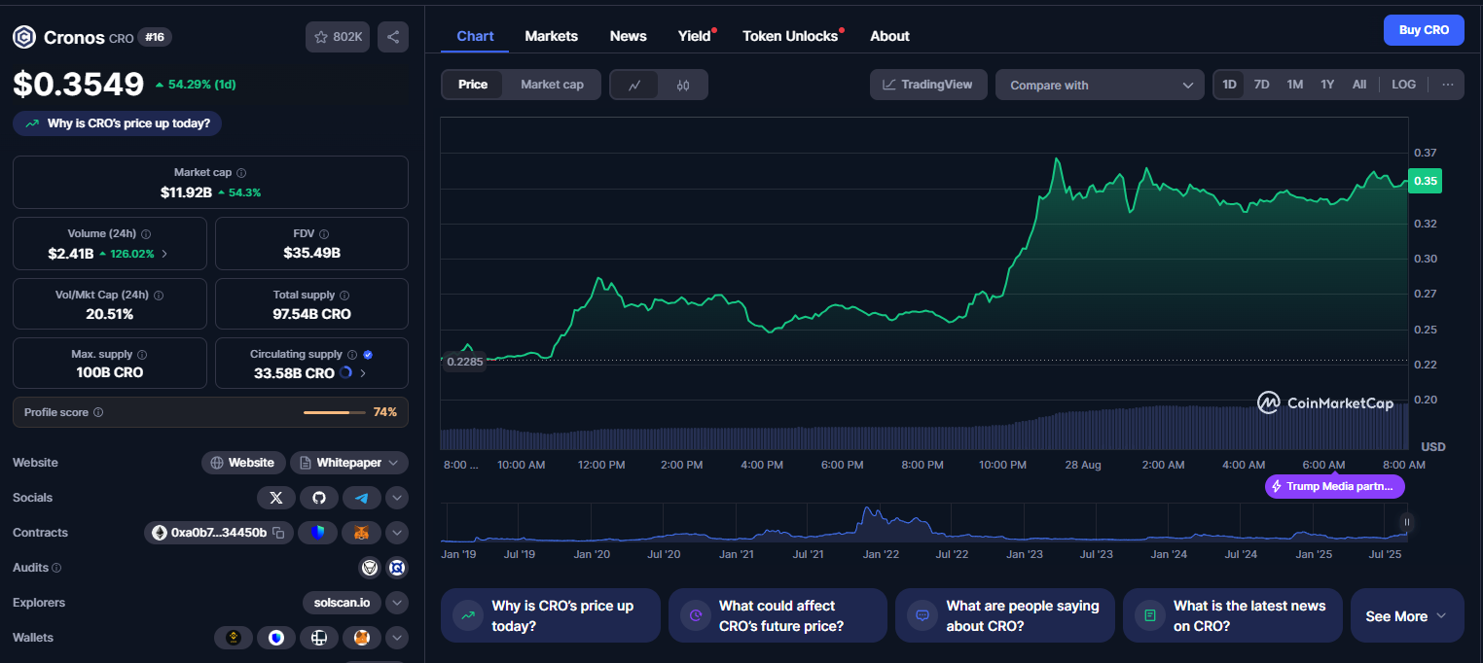
Task: Click 'What could affect CRO's future price?' card
Action: pos(778,615)
